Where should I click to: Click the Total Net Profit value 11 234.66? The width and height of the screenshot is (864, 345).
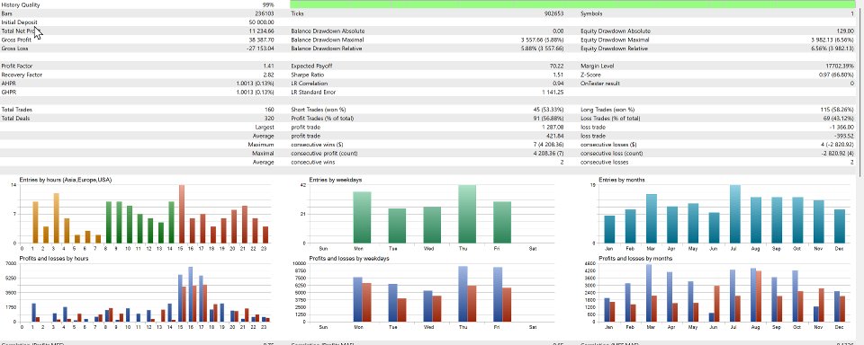pos(262,31)
